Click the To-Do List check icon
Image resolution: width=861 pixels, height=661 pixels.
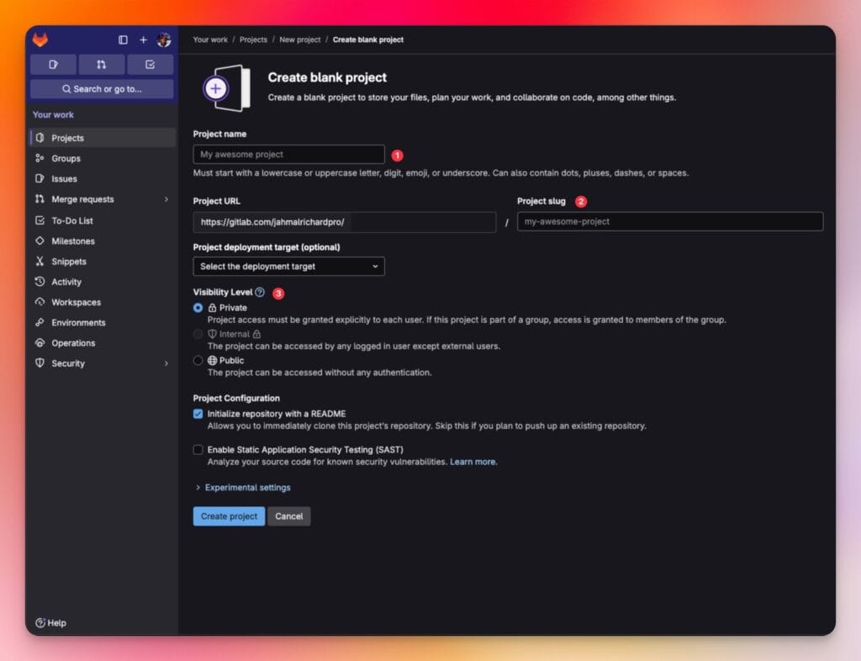pos(40,220)
